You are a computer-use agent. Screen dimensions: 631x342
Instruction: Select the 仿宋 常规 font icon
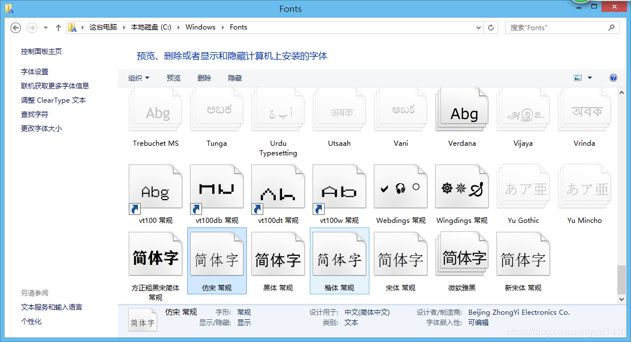pyautogui.click(x=217, y=254)
